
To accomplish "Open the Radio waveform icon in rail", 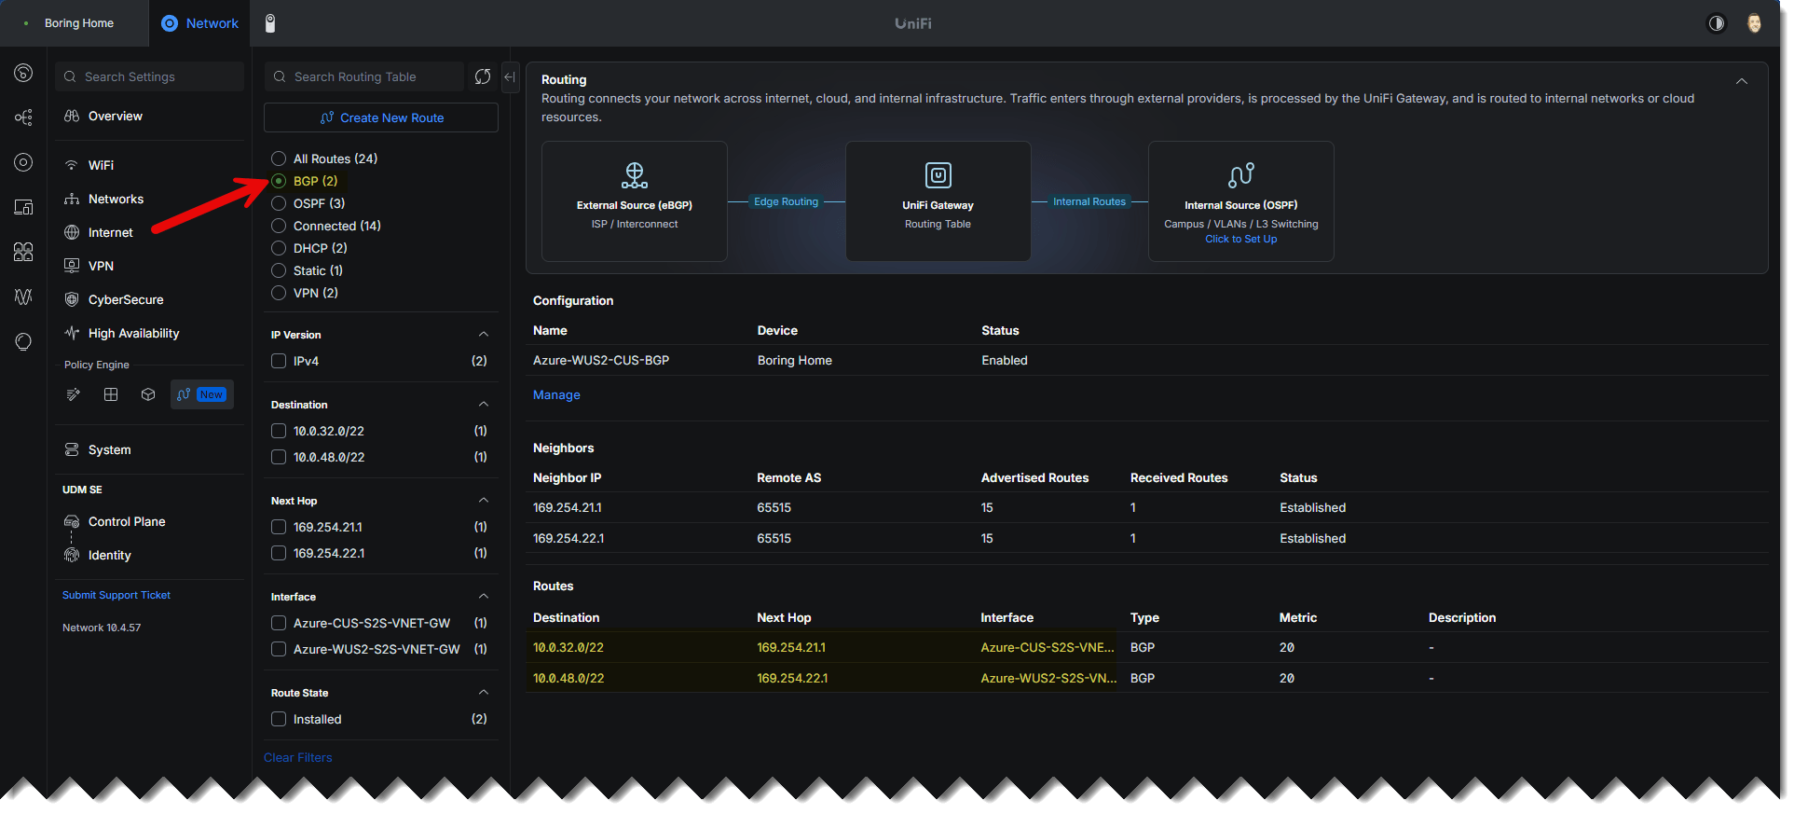I will [x=23, y=297].
